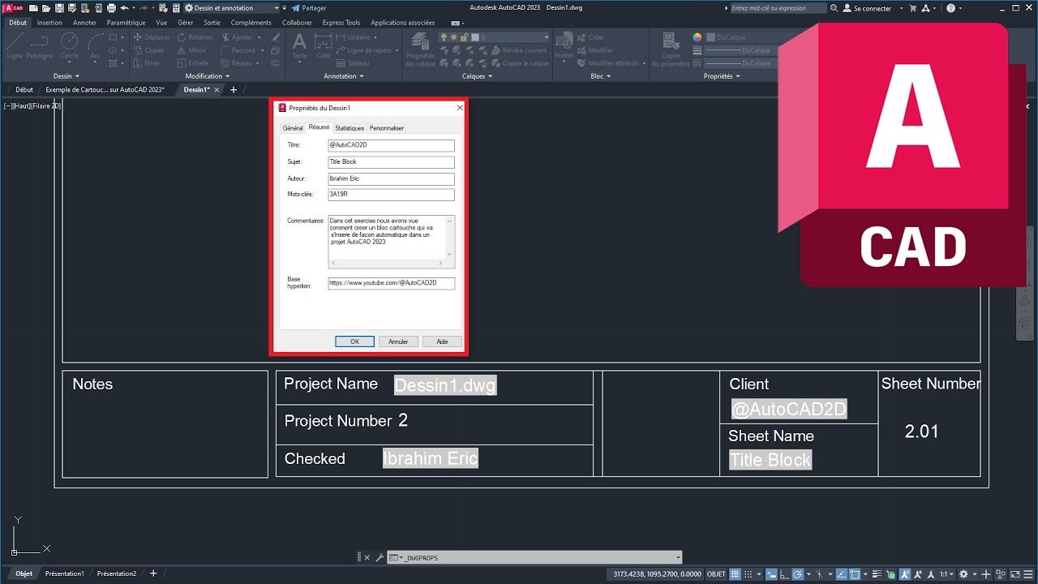Click the Partager button
The image size is (1038, 584).
click(x=308, y=8)
